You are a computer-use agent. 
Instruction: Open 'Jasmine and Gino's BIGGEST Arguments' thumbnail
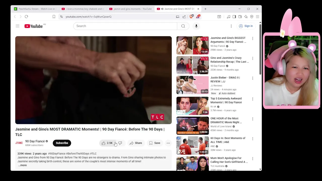(x=192, y=45)
